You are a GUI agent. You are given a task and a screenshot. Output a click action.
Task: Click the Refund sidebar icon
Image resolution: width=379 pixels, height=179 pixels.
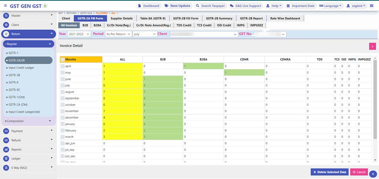pyautogui.click(x=6, y=140)
